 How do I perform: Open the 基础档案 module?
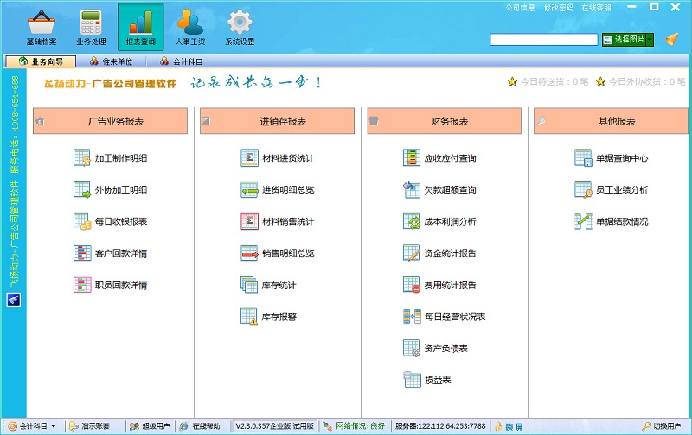coord(41,28)
